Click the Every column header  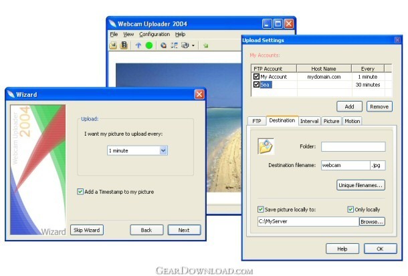368,69
